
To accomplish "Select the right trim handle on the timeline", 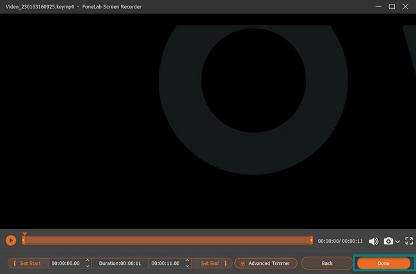I will 312,240.
